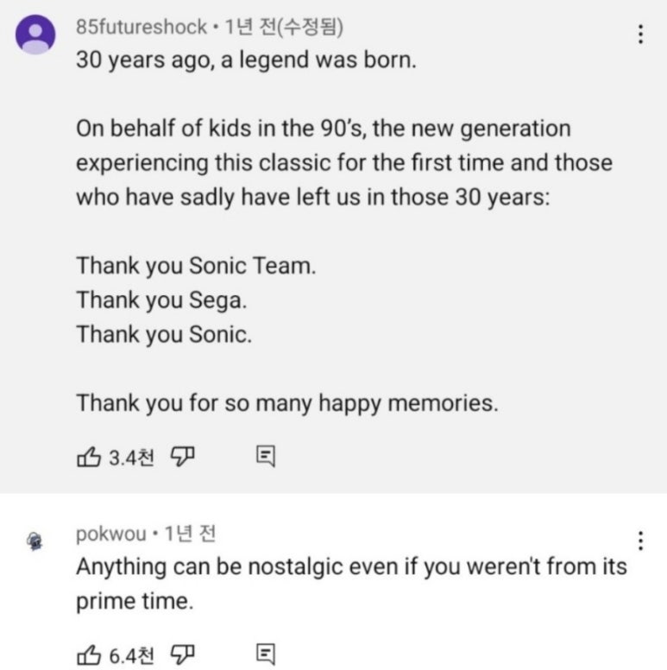Click the 3.4천 like count
The image size is (667, 670).
[131, 458]
